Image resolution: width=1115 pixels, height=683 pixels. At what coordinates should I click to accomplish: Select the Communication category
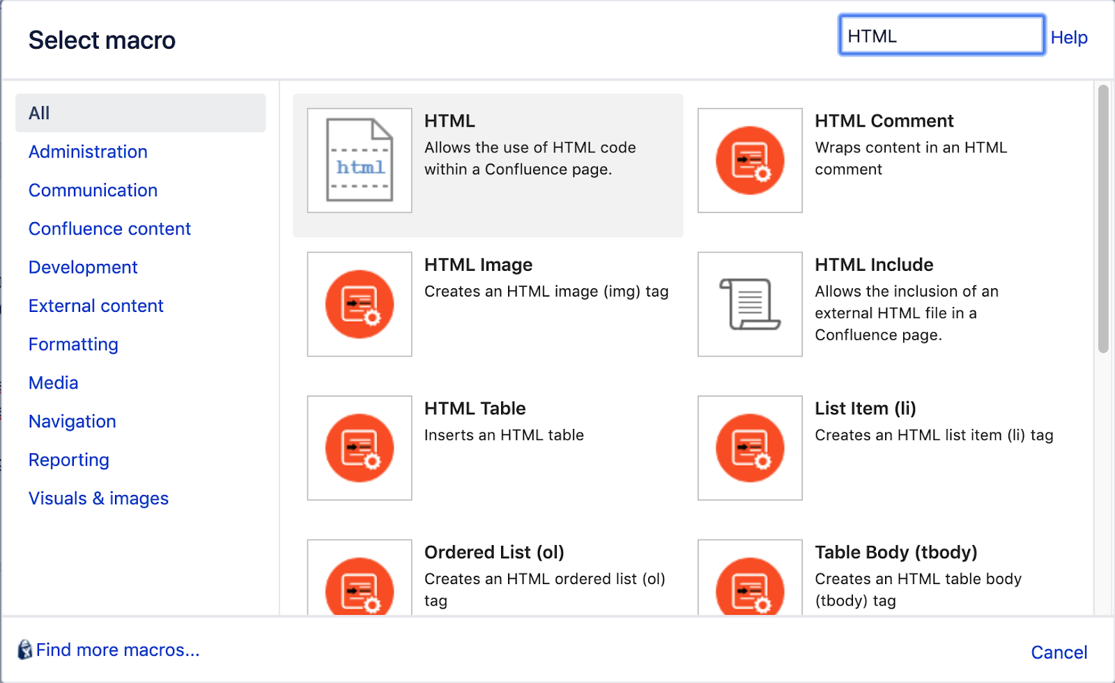coord(93,190)
